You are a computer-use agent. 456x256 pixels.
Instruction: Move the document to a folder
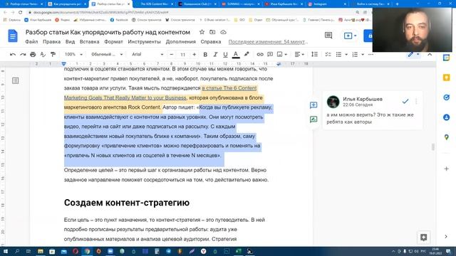[212, 32]
